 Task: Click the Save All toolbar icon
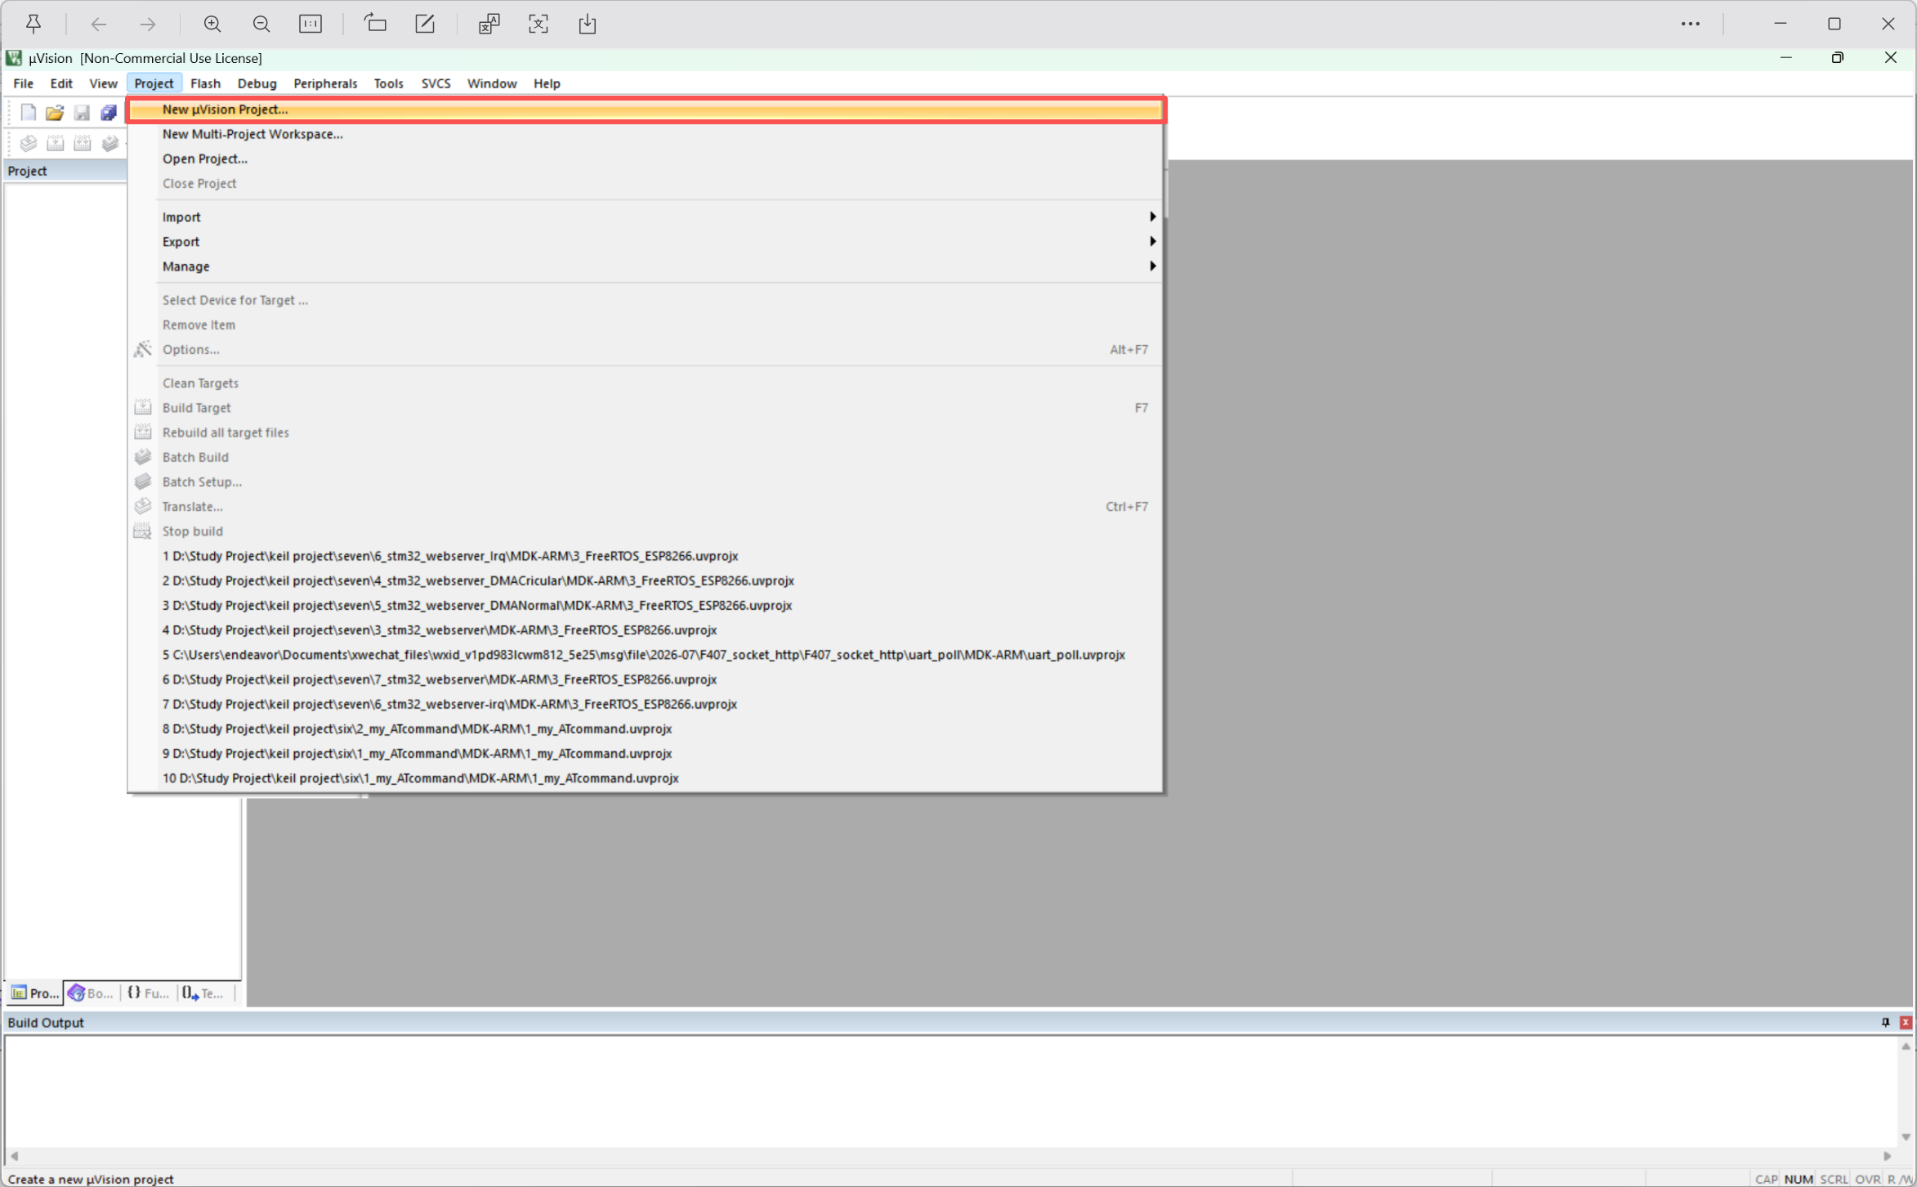pyautogui.click(x=109, y=112)
